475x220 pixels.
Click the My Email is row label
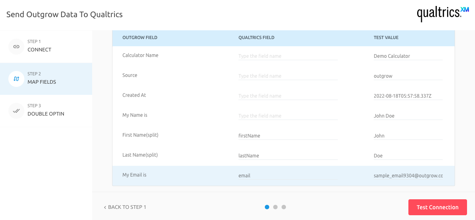pos(134,175)
